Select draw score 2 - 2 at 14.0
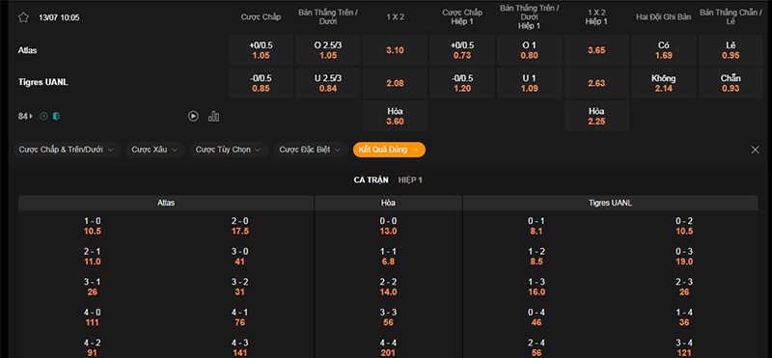 click(x=389, y=288)
